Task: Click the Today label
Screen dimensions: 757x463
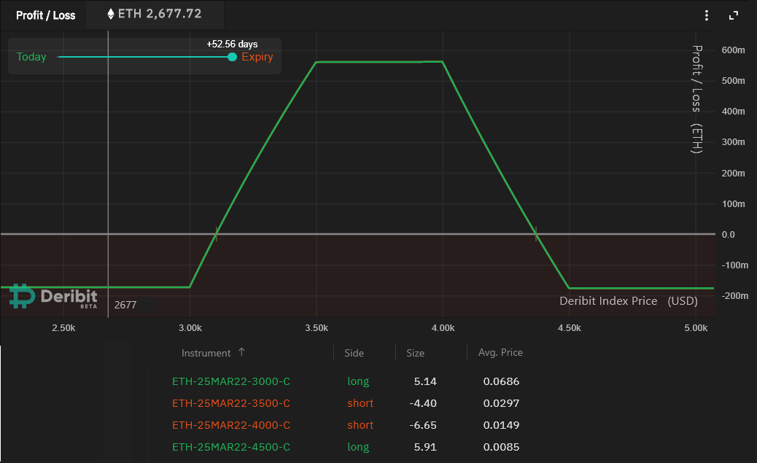Action: (31, 56)
